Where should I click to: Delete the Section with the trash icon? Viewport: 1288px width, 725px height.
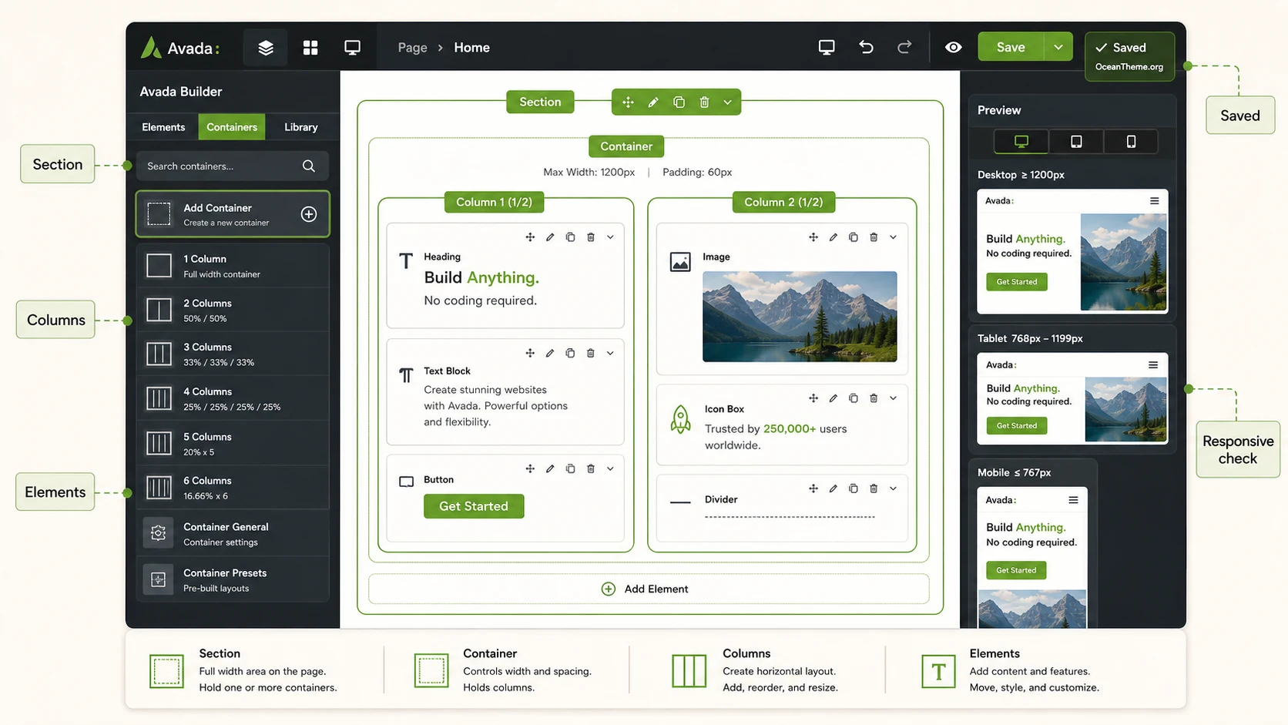click(x=704, y=102)
